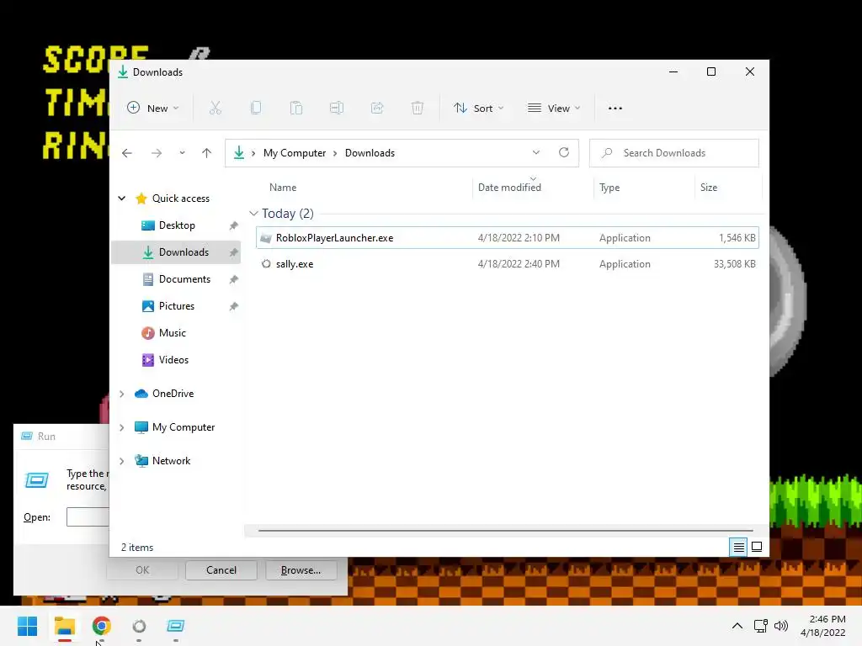Go forward with the right arrow
Image resolution: width=862 pixels, height=646 pixels.
coord(157,153)
